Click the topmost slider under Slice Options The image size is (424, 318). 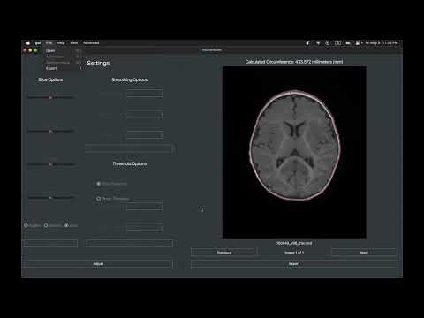[x=50, y=97]
